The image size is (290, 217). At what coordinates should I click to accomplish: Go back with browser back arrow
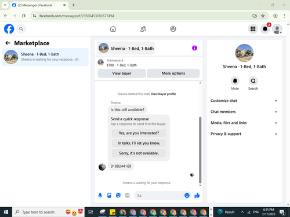click(x=6, y=16)
